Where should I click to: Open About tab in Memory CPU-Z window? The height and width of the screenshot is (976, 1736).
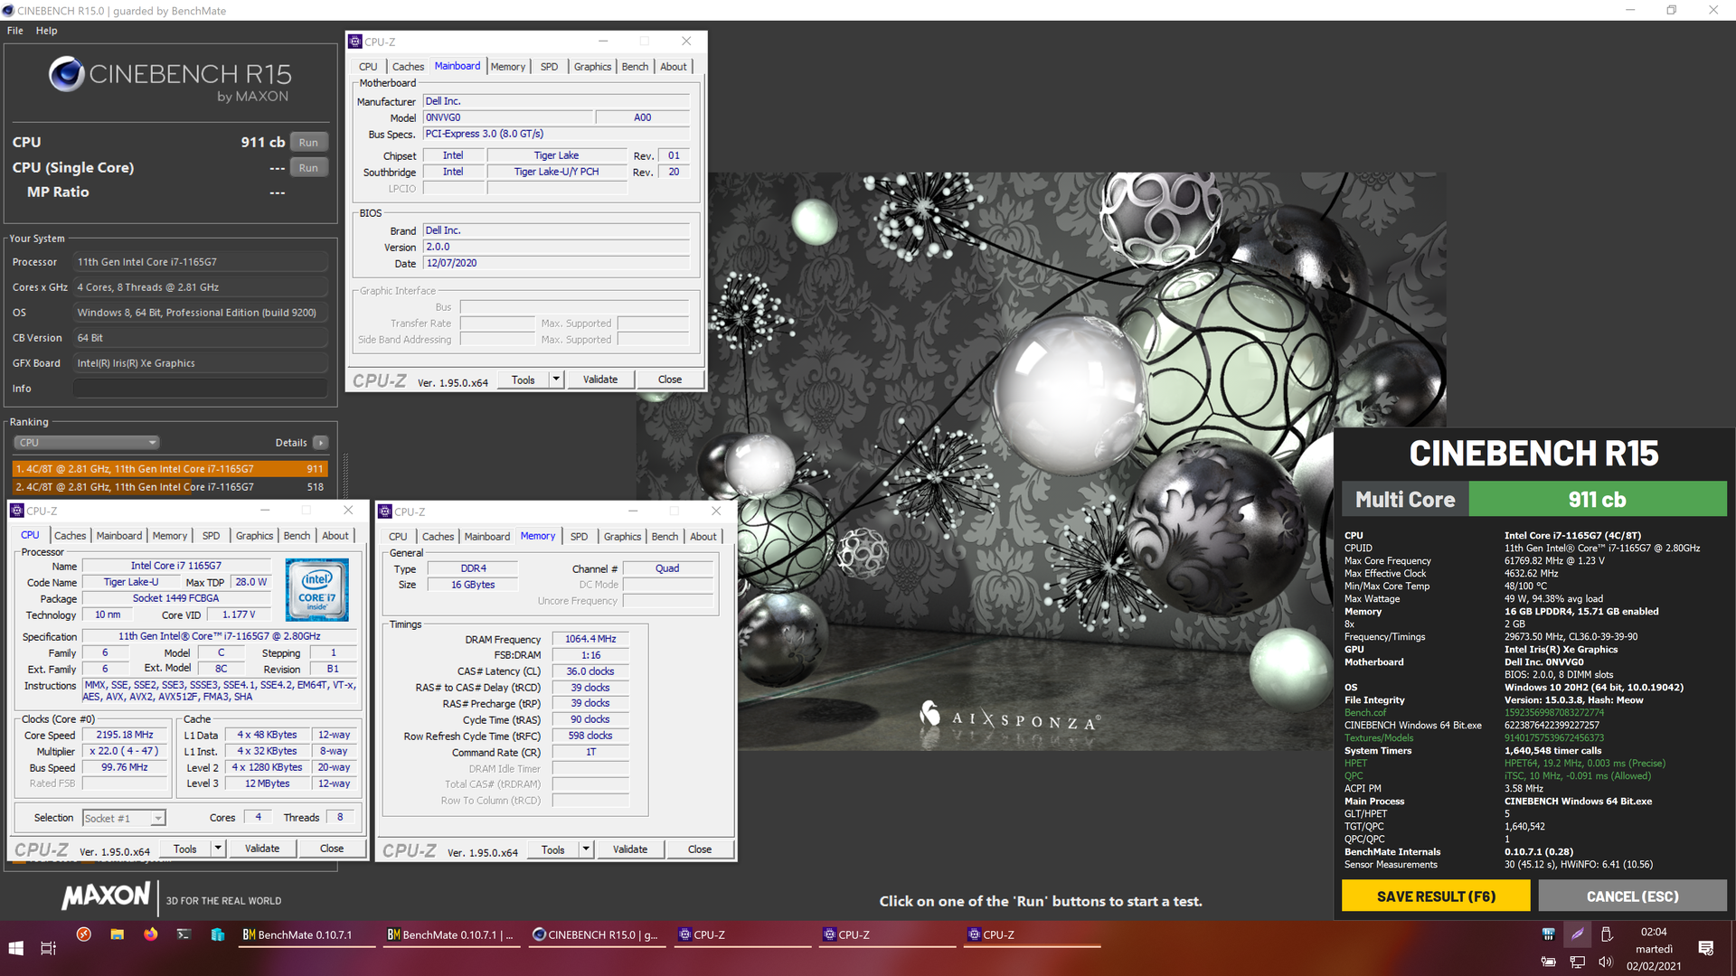pyautogui.click(x=703, y=537)
